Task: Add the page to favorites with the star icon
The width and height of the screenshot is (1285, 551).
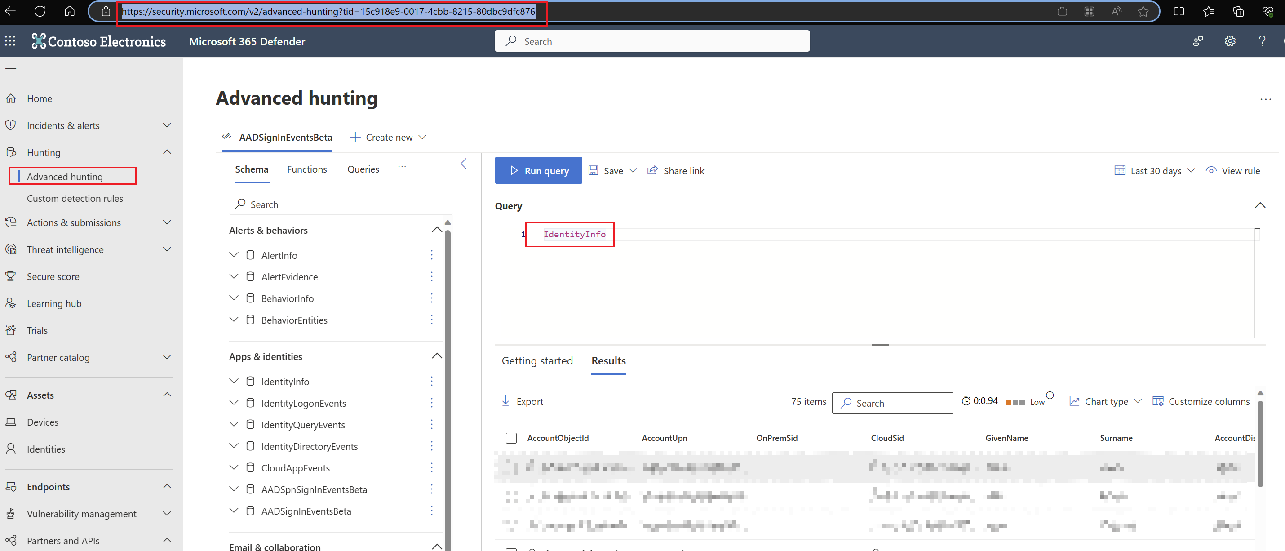Action: [x=1143, y=12]
